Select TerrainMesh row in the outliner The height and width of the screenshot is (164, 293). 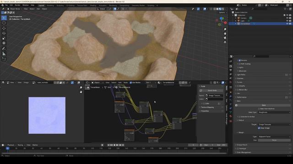260,24
